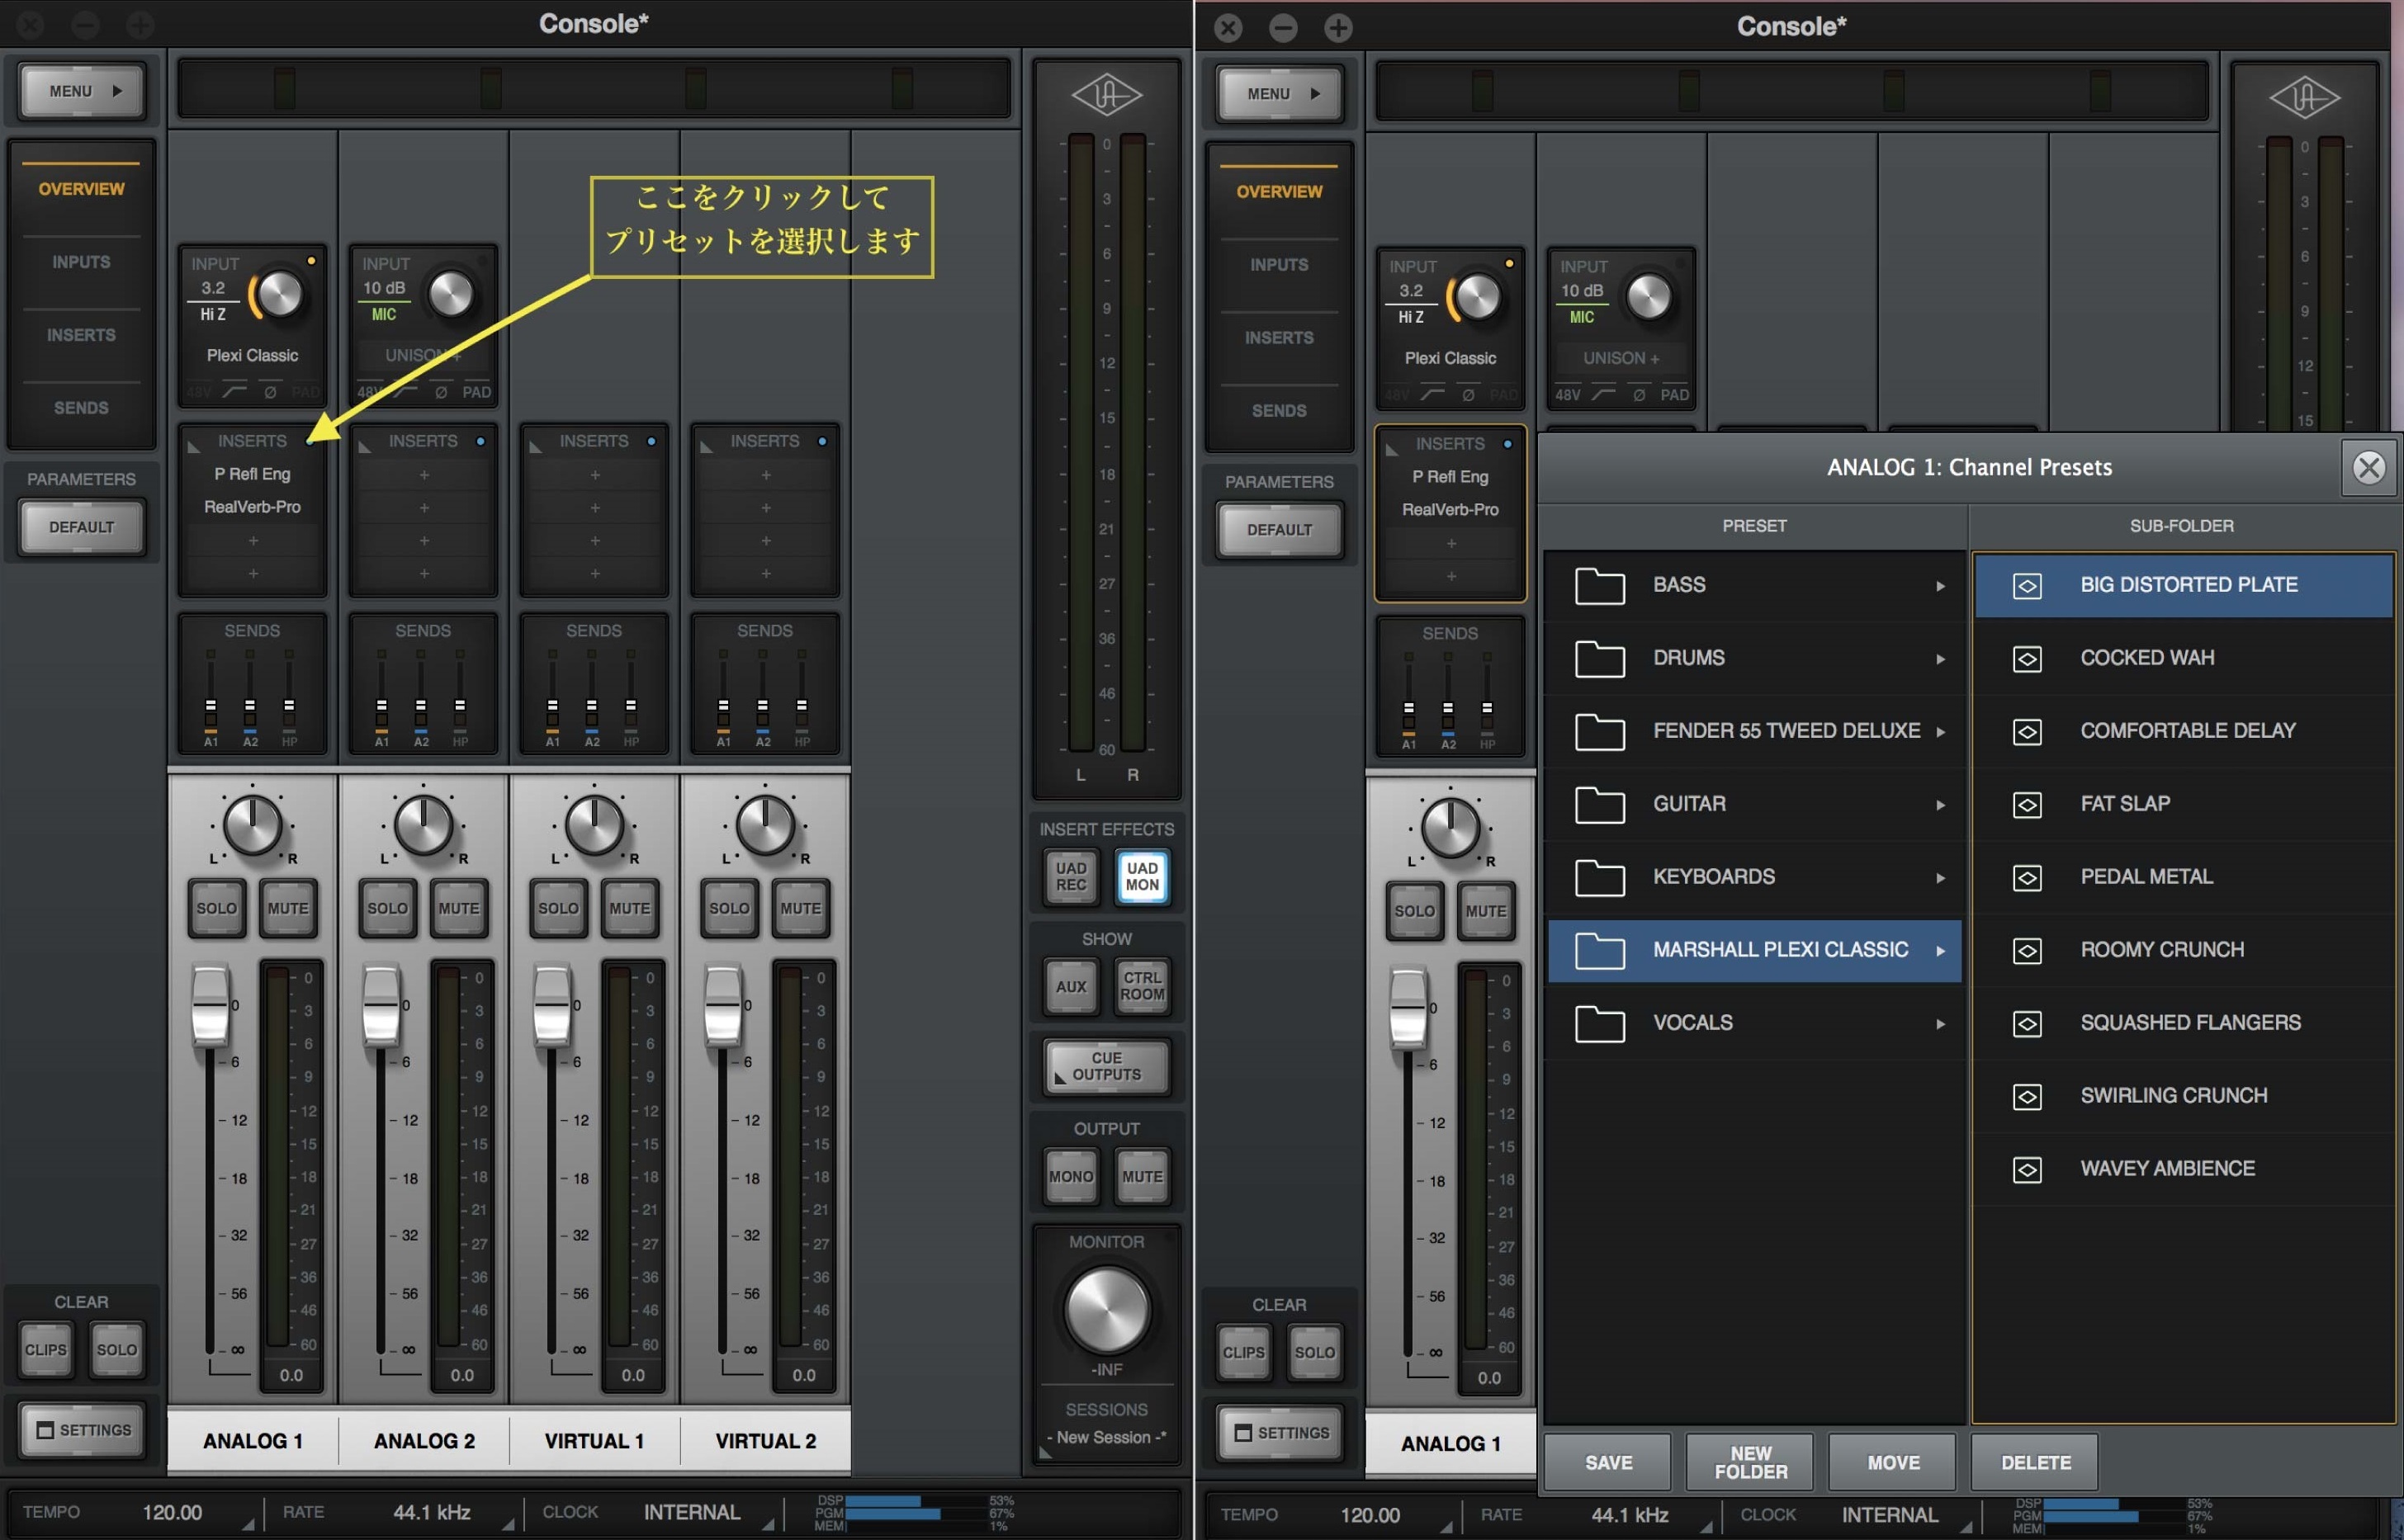The width and height of the screenshot is (2404, 1540).
Task: Mute the ANALOG 1 channel in left window
Action: tap(288, 908)
